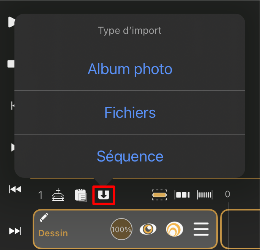The image size is (260, 250).
Task: Click the dense timeline ruler icon
Action: pyautogui.click(x=205, y=195)
